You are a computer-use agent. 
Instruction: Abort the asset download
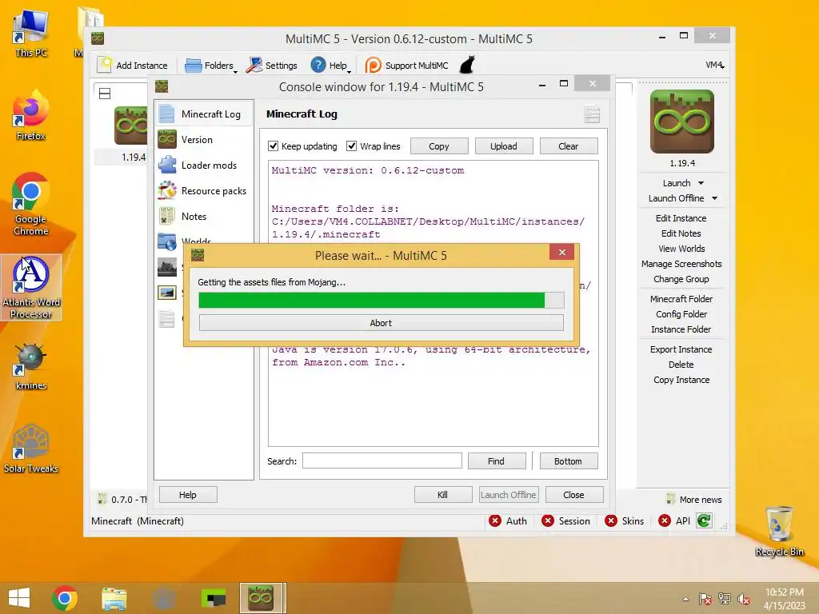(381, 323)
